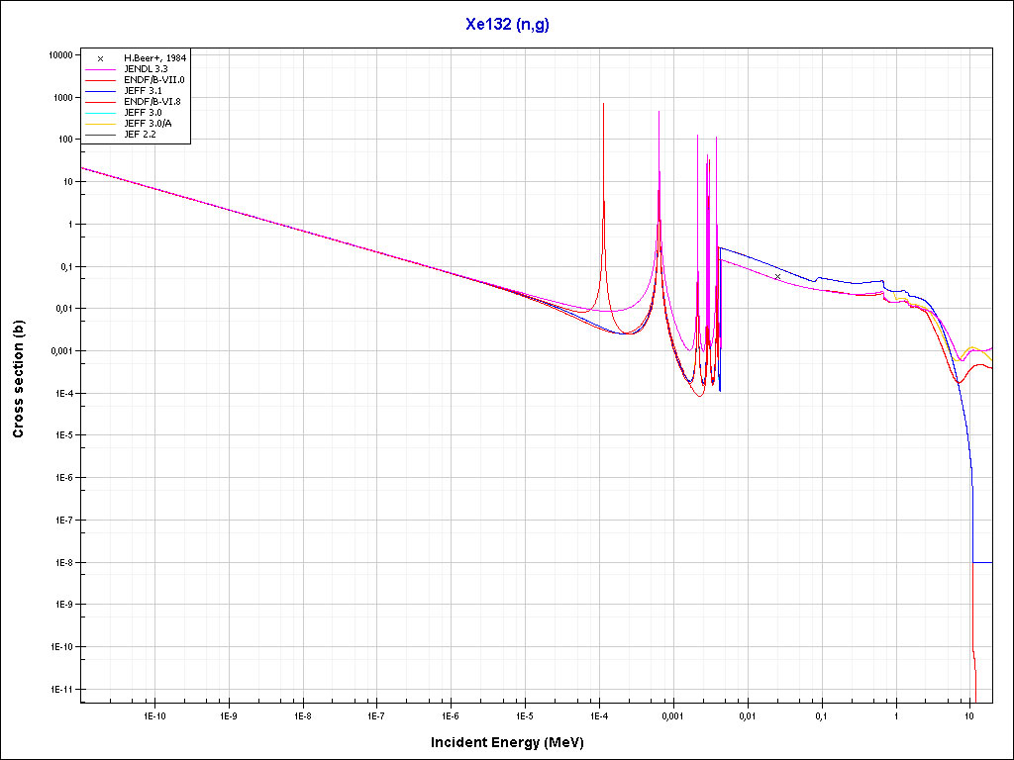The image size is (1014, 760).
Task: Click the 1E-10 tick label on x-axis
Action: [x=153, y=714]
